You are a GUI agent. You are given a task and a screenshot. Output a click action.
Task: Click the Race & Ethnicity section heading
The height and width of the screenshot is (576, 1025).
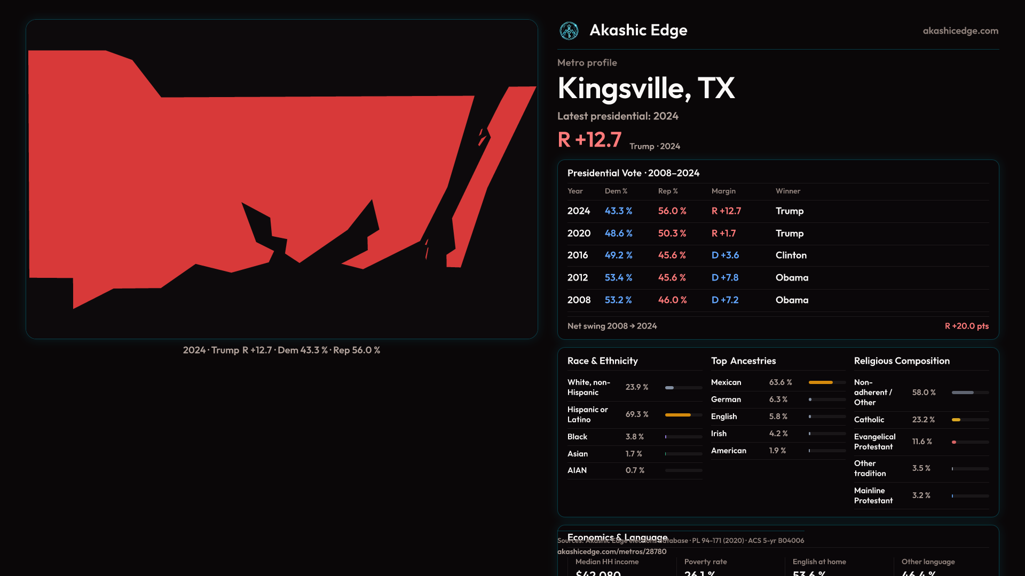click(x=602, y=361)
